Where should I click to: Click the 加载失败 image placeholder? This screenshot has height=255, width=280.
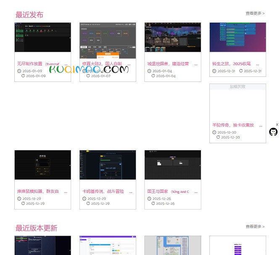click(x=238, y=87)
